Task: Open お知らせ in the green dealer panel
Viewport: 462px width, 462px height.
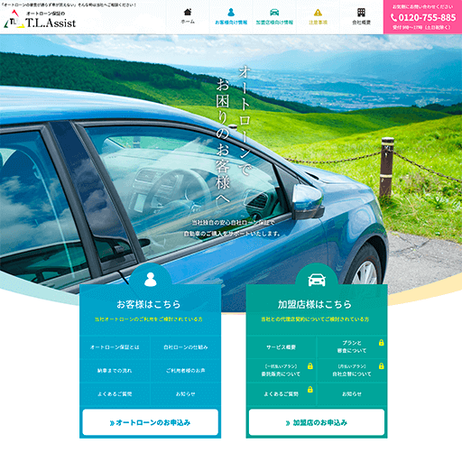Action: pyautogui.click(x=352, y=393)
